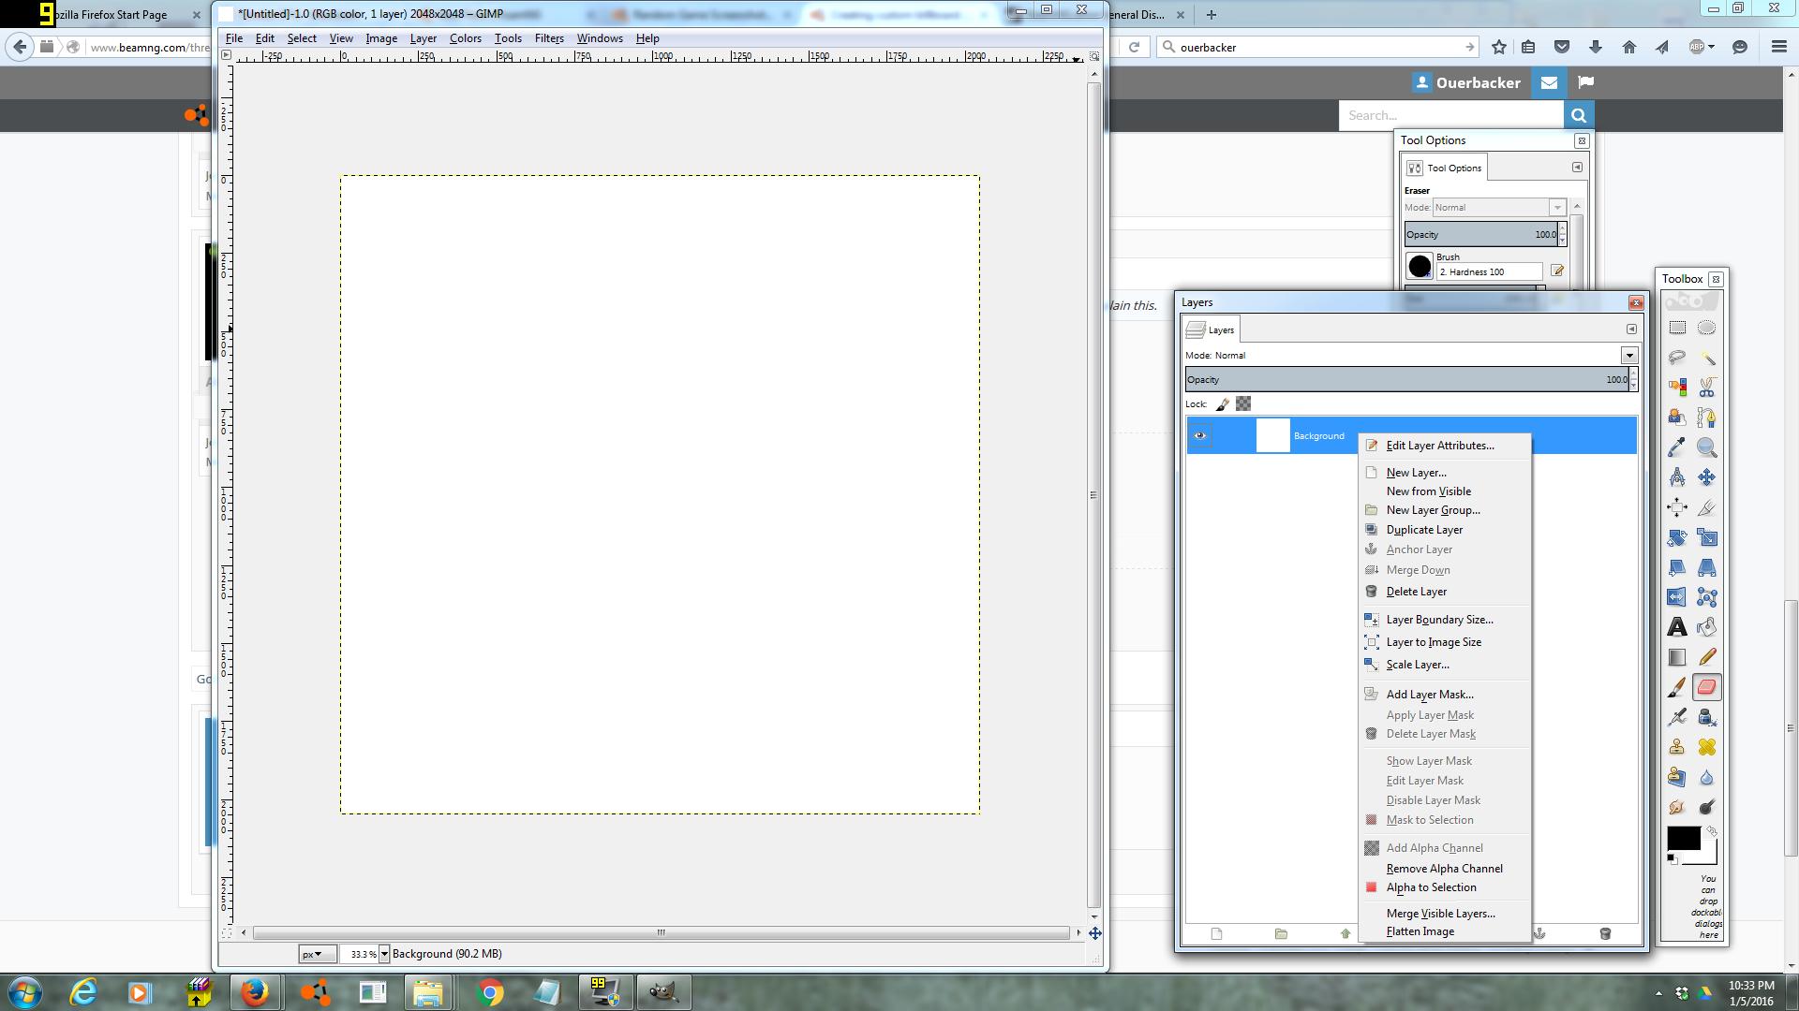
Task: Toggle zoom image when window resizes
Action: click(1093, 56)
